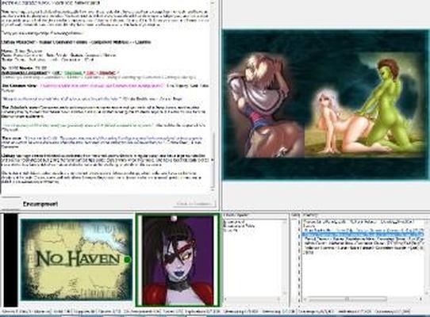This screenshot has width=430, height=317.
Task: Open the No Haven world map thumbnail
Action: (x=76, y=259)
